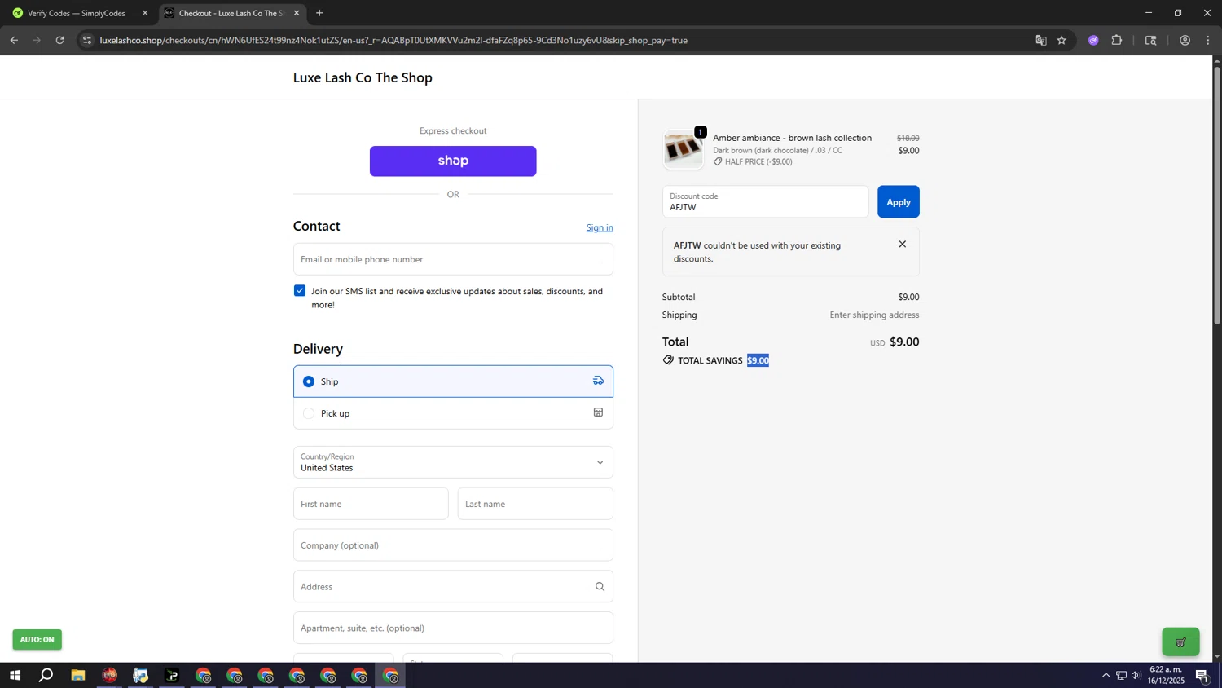
Task: Click the Amber ambiance product thumbnail
Action: 683,149
